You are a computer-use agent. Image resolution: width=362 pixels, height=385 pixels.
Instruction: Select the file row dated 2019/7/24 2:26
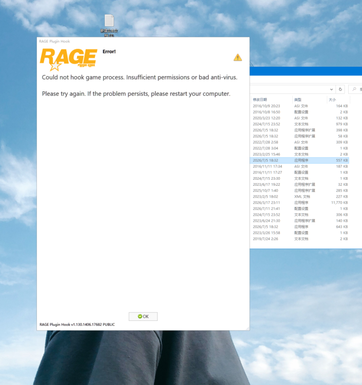tap(299, 239)
